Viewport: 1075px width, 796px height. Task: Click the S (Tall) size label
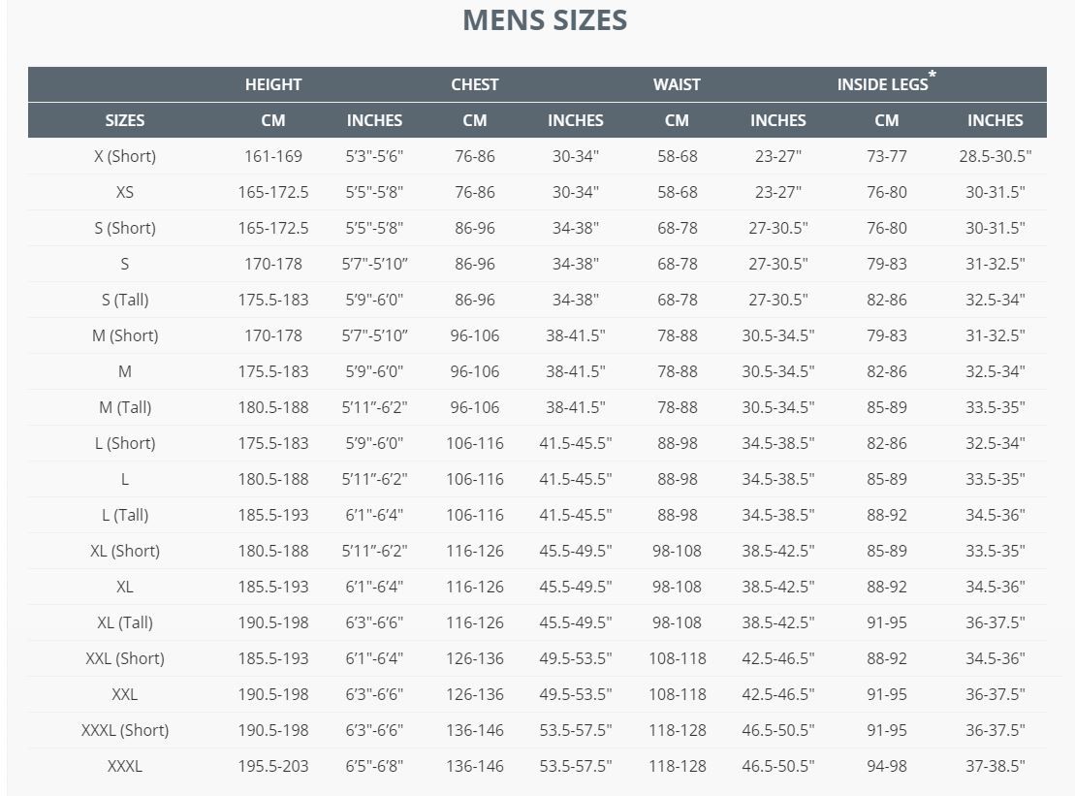125,300
